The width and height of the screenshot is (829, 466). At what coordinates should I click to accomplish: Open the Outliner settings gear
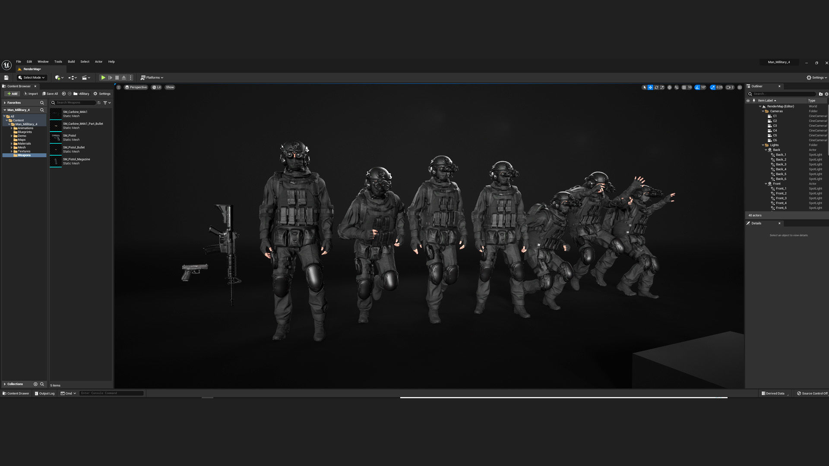826,94
